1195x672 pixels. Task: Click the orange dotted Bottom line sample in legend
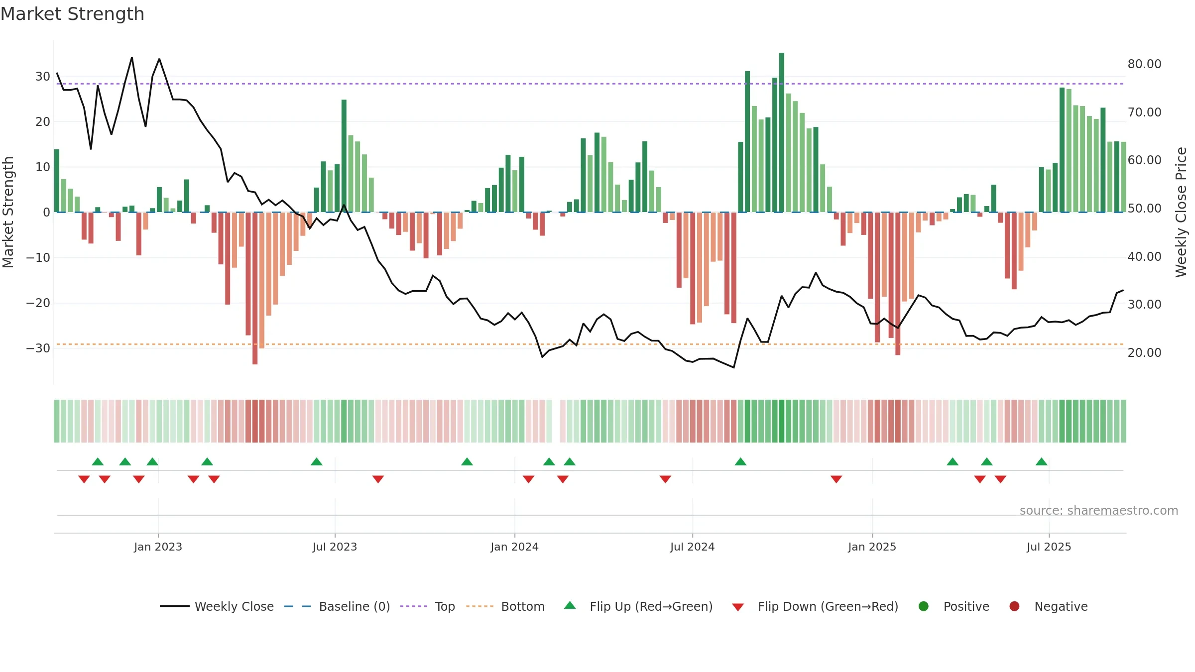pyautogui.click(x=479, y=606)
